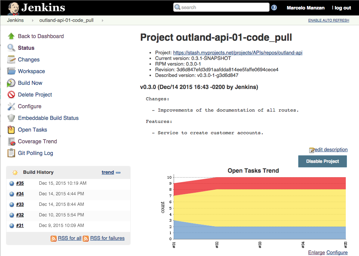Image resolution: width=359 pixels, height=256 pixels.
Task: Open the Marcelo Manzan user profile link
Action: coord(306,8)
